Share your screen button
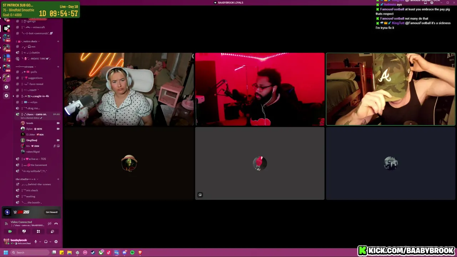 (24, 232)
